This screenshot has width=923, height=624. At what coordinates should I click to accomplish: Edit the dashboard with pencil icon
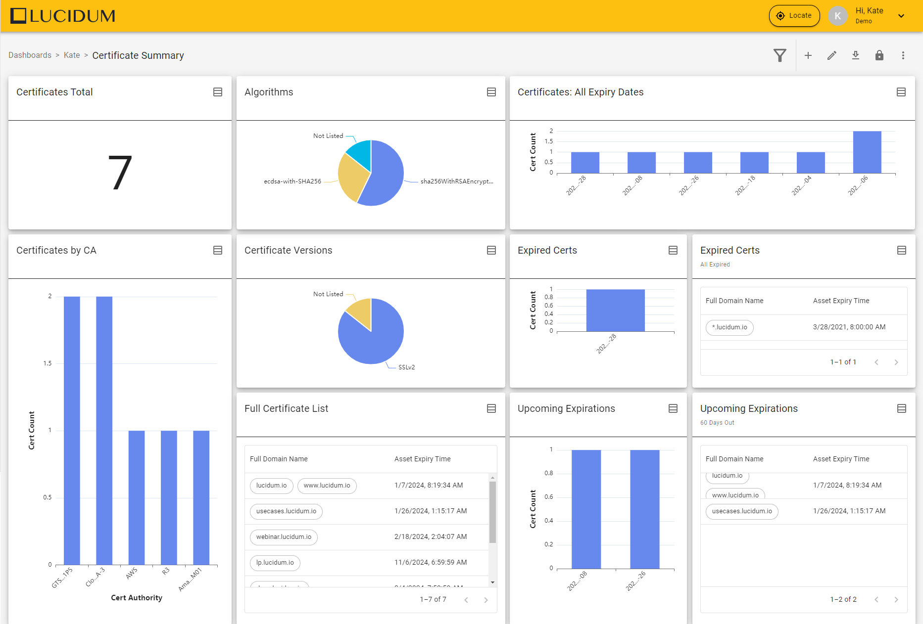pos(832,55)
